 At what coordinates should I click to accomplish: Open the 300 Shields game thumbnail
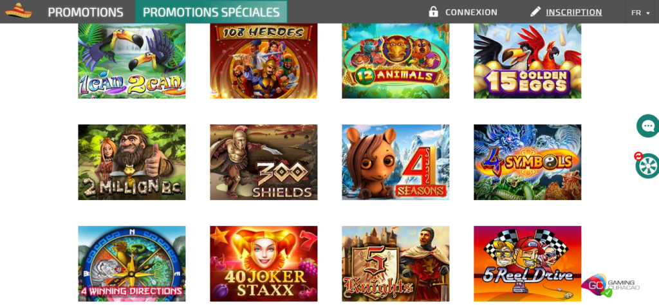[x=264, y=162]
